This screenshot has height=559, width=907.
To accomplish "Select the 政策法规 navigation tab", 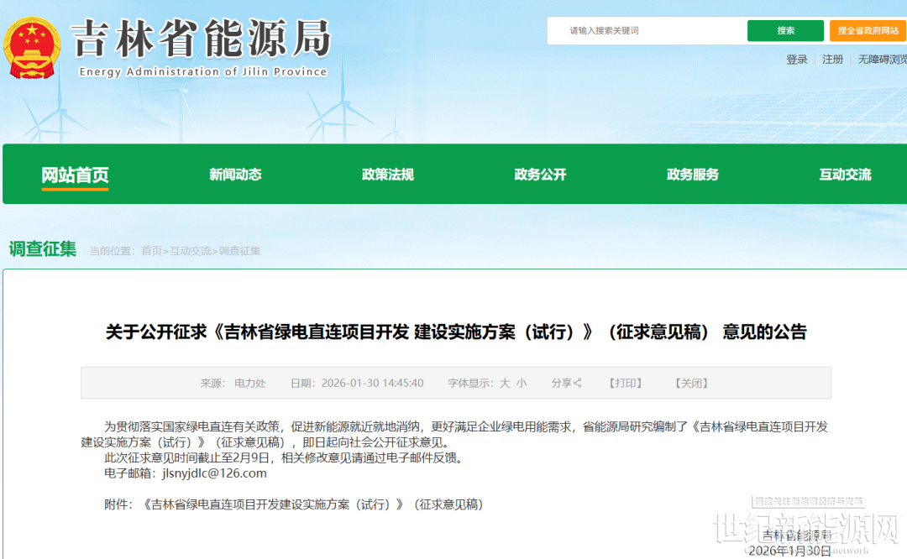I will tap(388, 175).
